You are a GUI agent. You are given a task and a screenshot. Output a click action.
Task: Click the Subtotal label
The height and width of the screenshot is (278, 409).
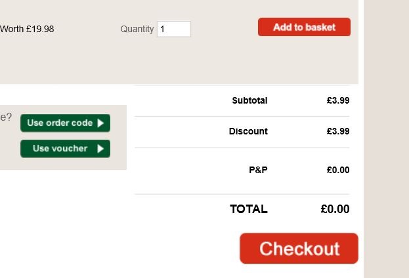click(249, 100)
